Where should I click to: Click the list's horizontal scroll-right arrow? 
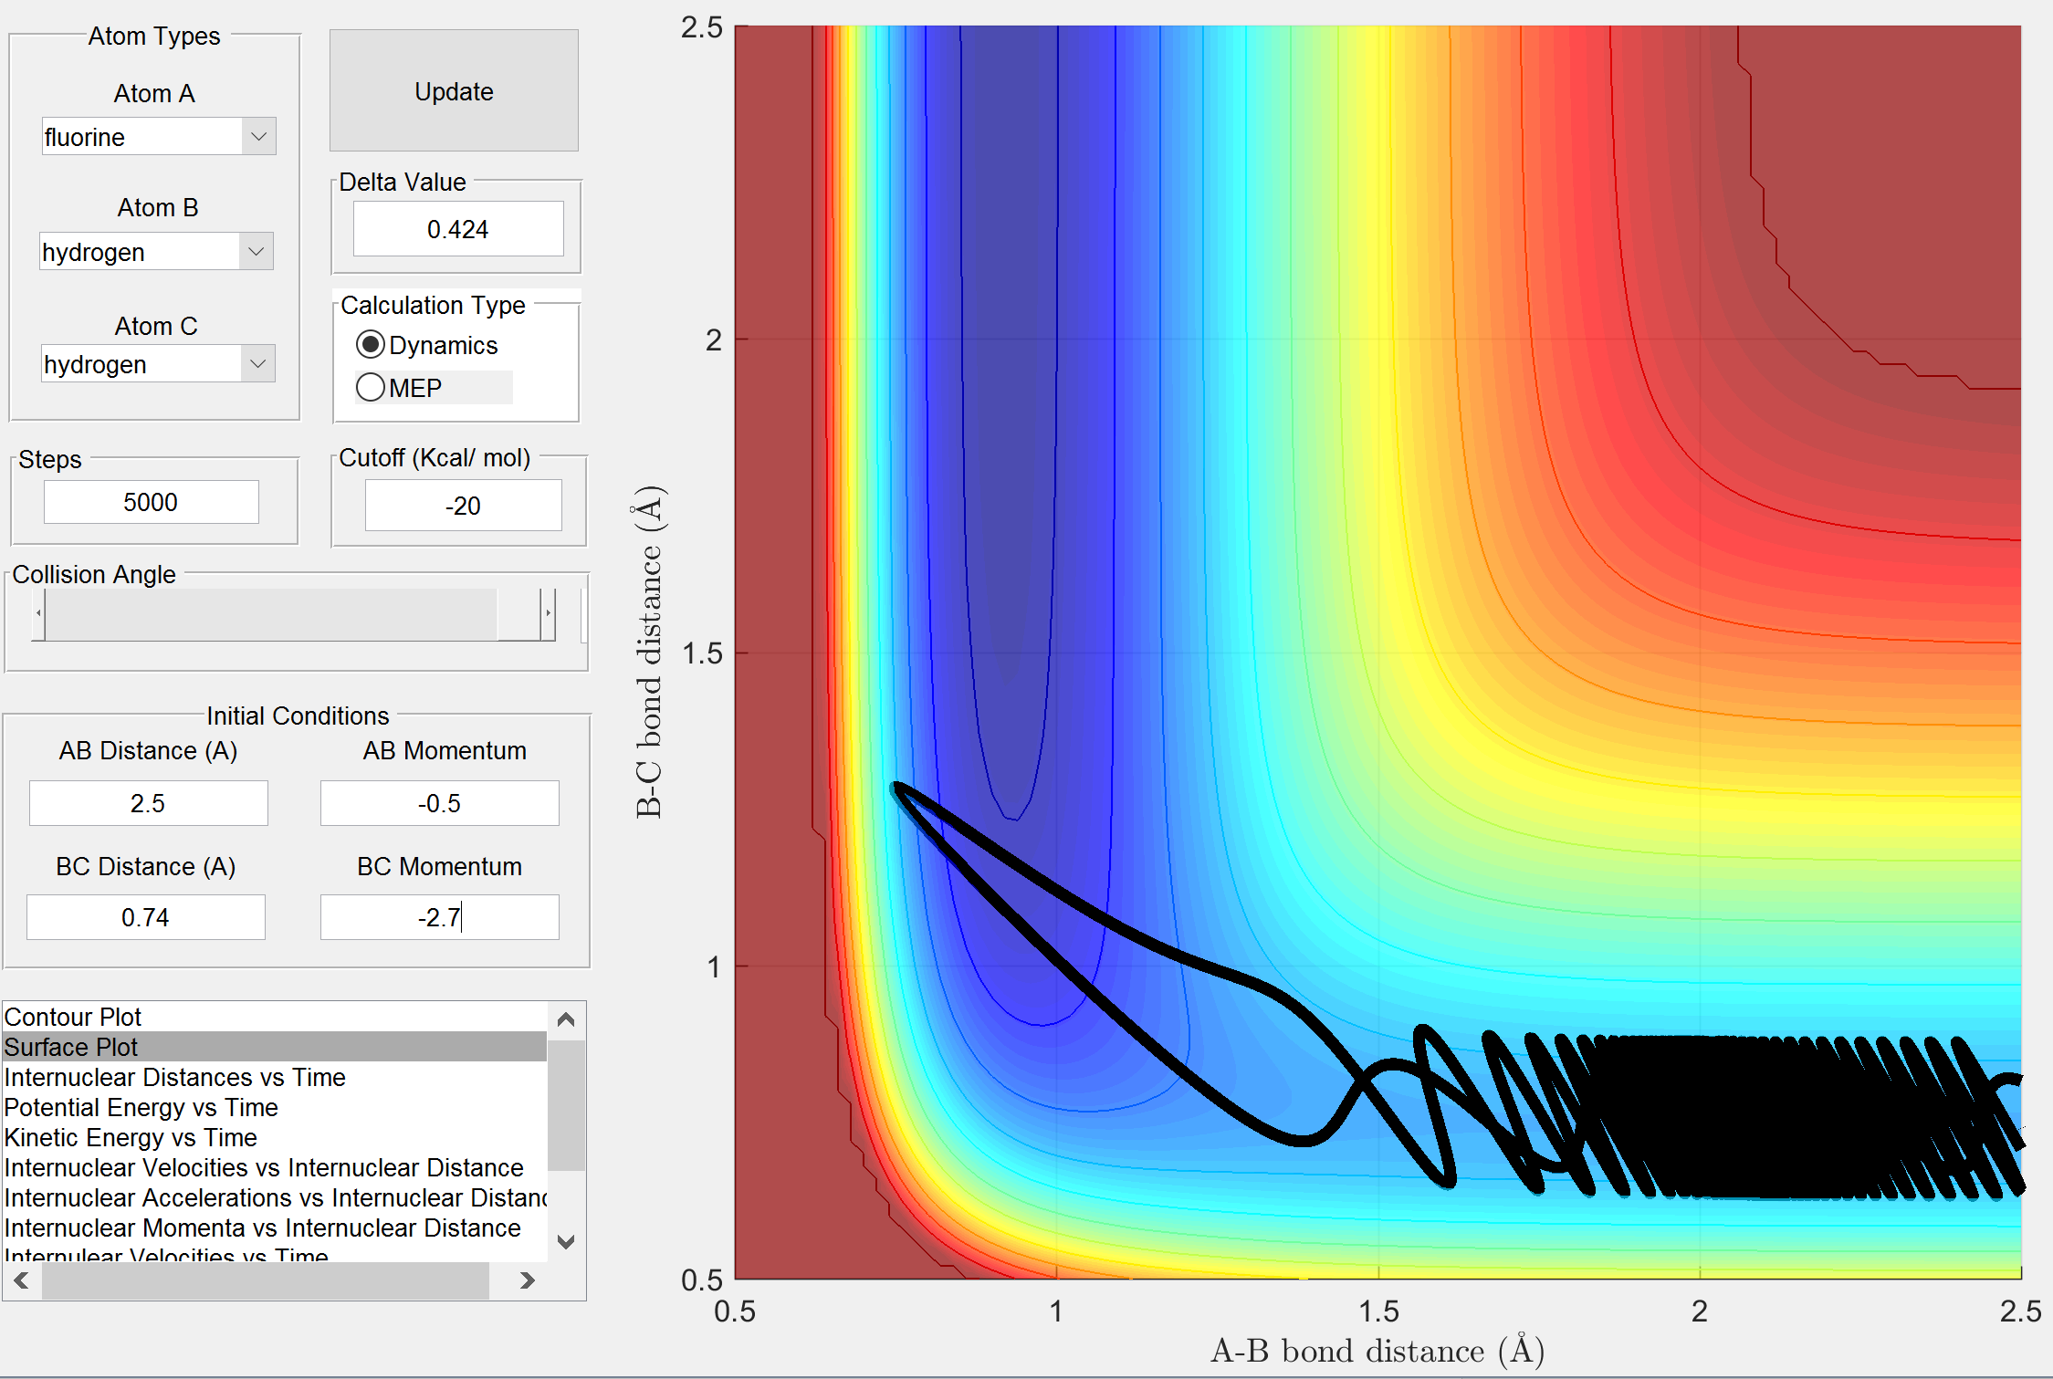(527, 1280)
